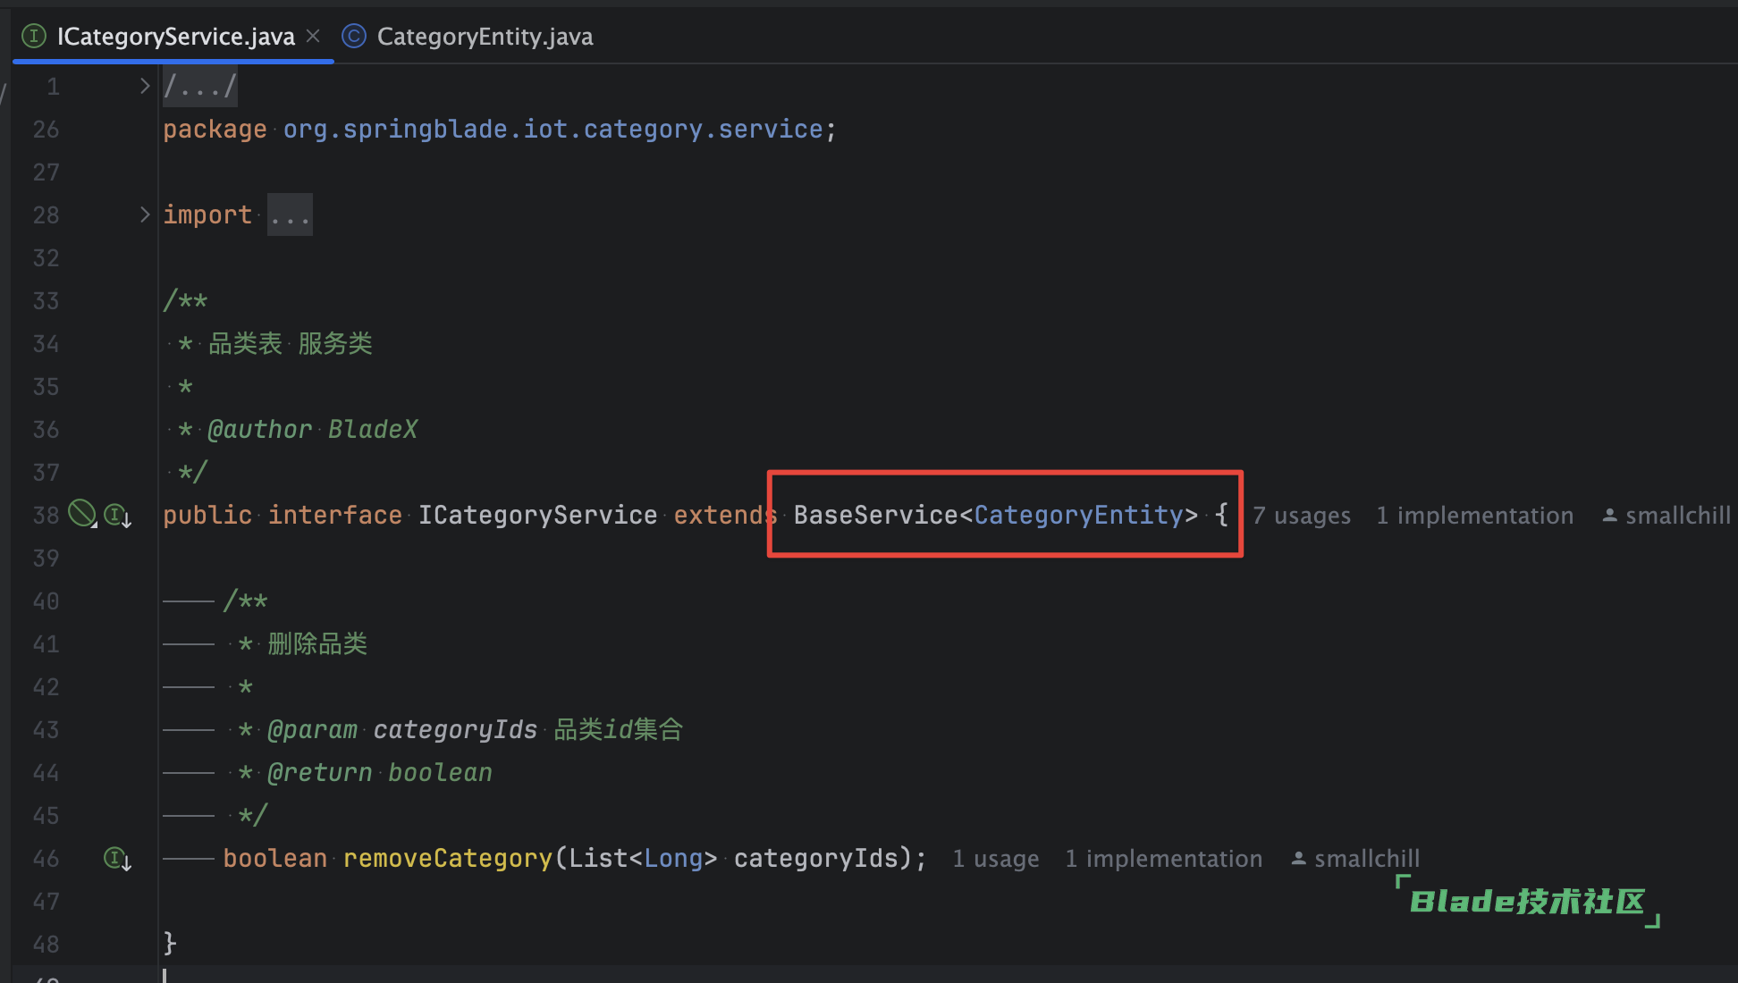Viewport: 1738px width, 983px height.
Task: Click smallchill author hint on line 46
Action: point(1355,859)
